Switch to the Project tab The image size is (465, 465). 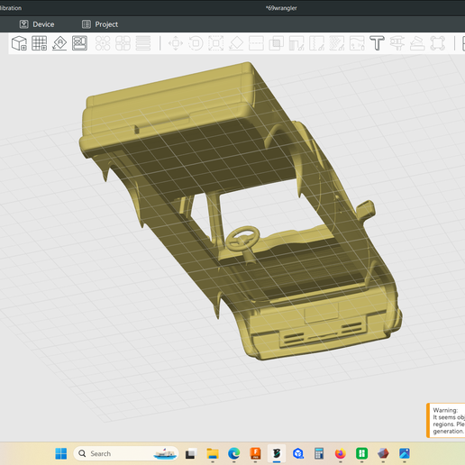coord(100,24)
